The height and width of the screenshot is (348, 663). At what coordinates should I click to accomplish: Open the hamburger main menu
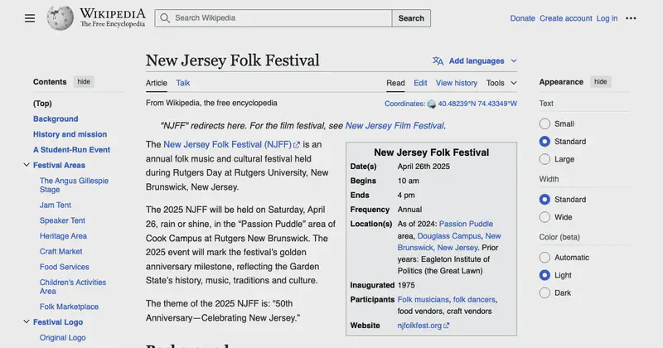coord(30,18)
